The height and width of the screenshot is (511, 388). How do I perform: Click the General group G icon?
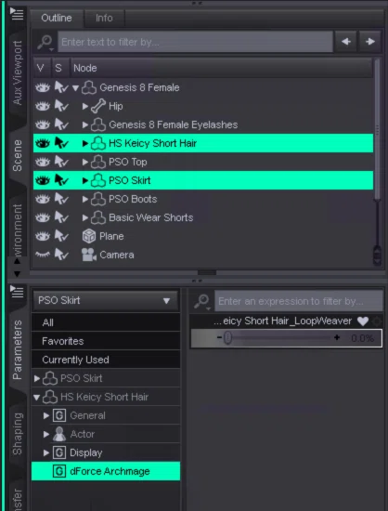click(59, 415)
